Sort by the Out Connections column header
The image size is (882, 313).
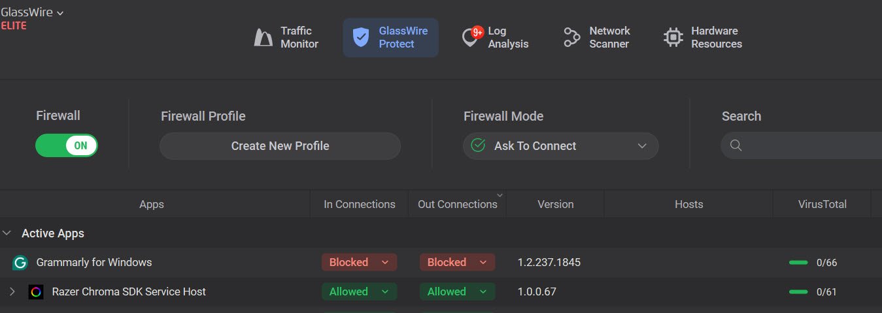tap(457, 204)
